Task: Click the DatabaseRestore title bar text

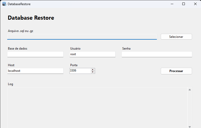Action: tap(19, 4)
